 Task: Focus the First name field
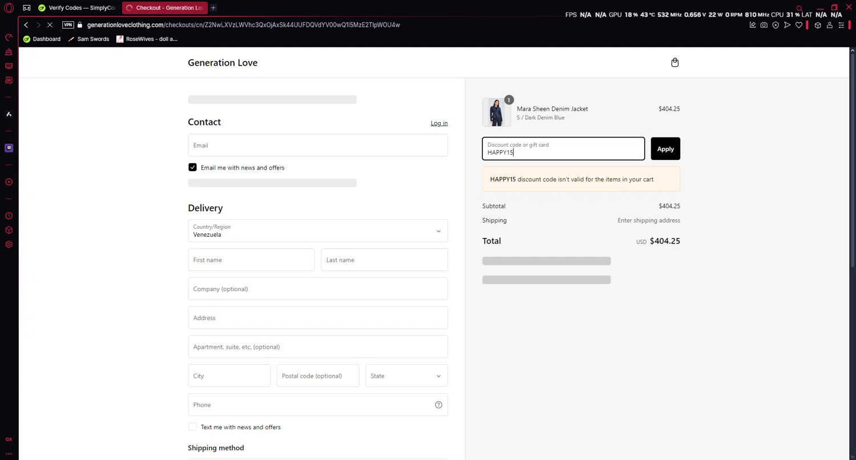pos(251,260)
